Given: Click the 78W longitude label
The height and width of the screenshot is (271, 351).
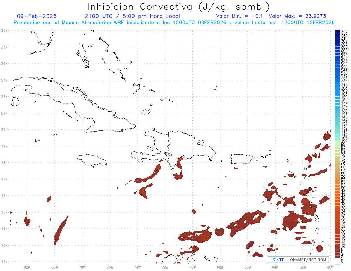Looking at the screenshot, I should click(82, 267).
